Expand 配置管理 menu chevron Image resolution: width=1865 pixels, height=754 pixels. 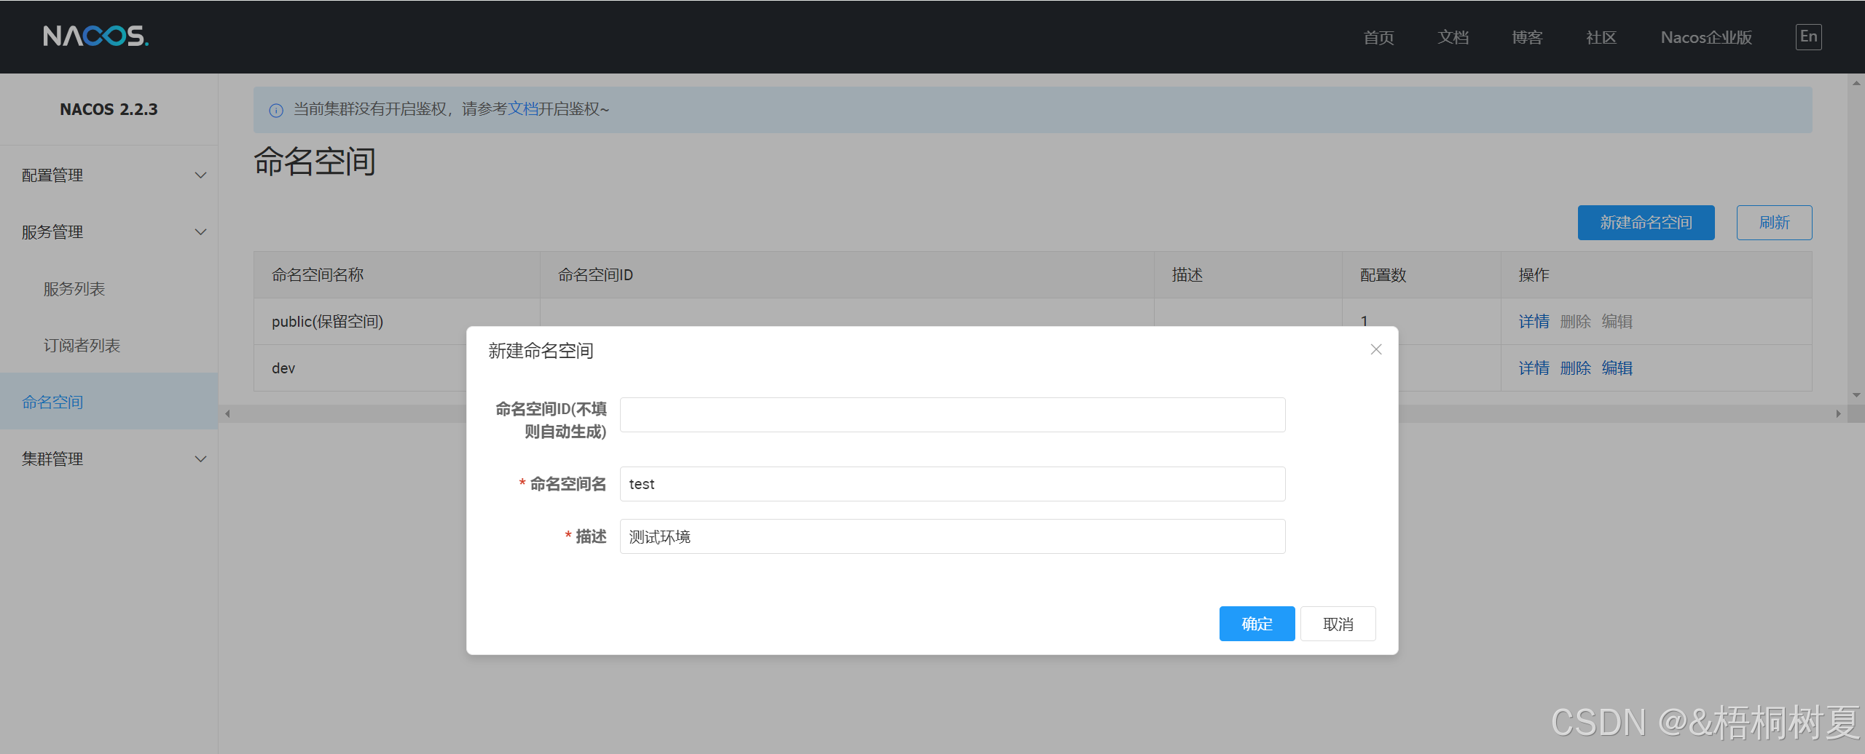pyautogui.click(x=201, y=175)
